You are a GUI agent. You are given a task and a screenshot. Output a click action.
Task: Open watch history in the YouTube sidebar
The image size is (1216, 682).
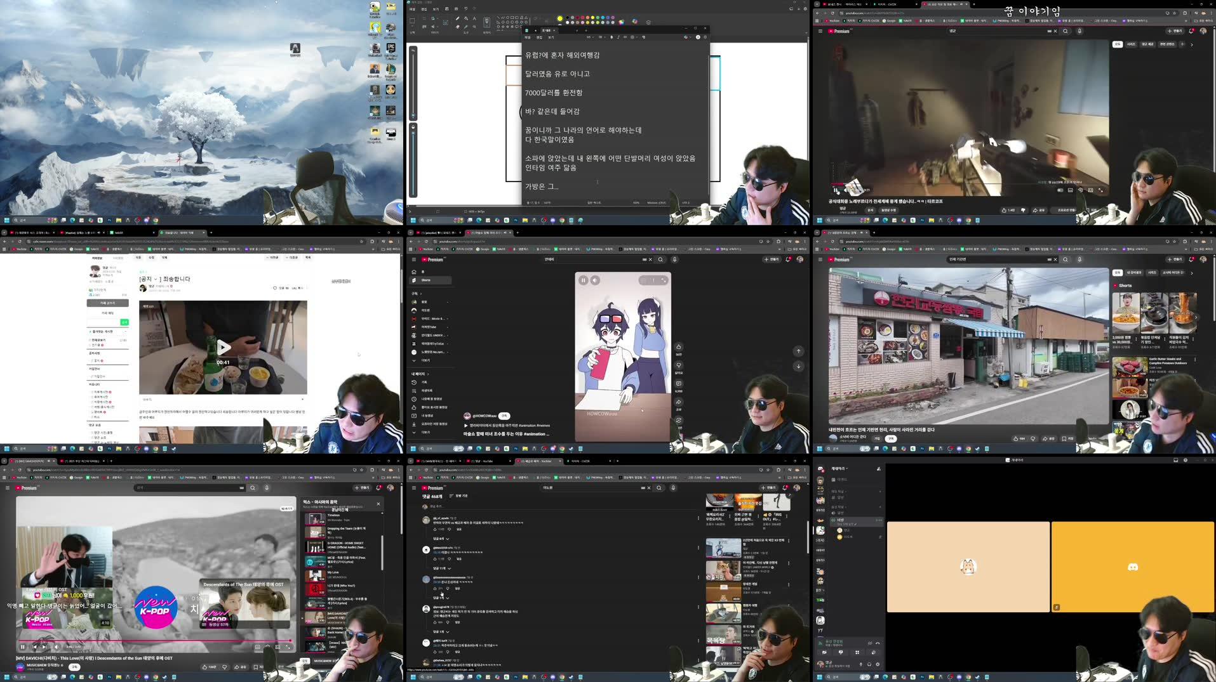pyautogui.click(x=423, y=382)
